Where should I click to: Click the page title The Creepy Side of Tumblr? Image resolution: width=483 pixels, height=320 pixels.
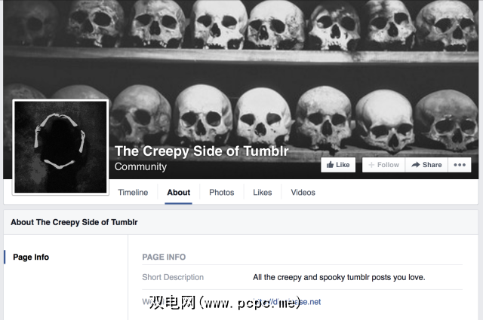point(202,151)
